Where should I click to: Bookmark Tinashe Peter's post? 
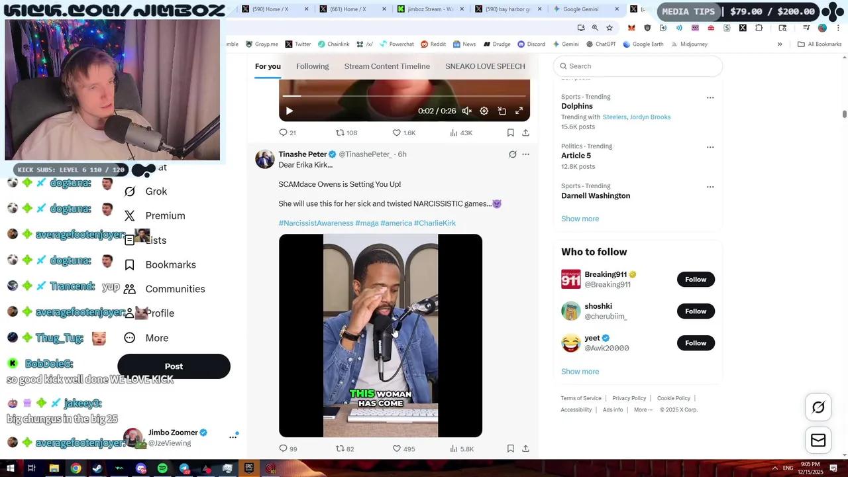coord(510,449)
